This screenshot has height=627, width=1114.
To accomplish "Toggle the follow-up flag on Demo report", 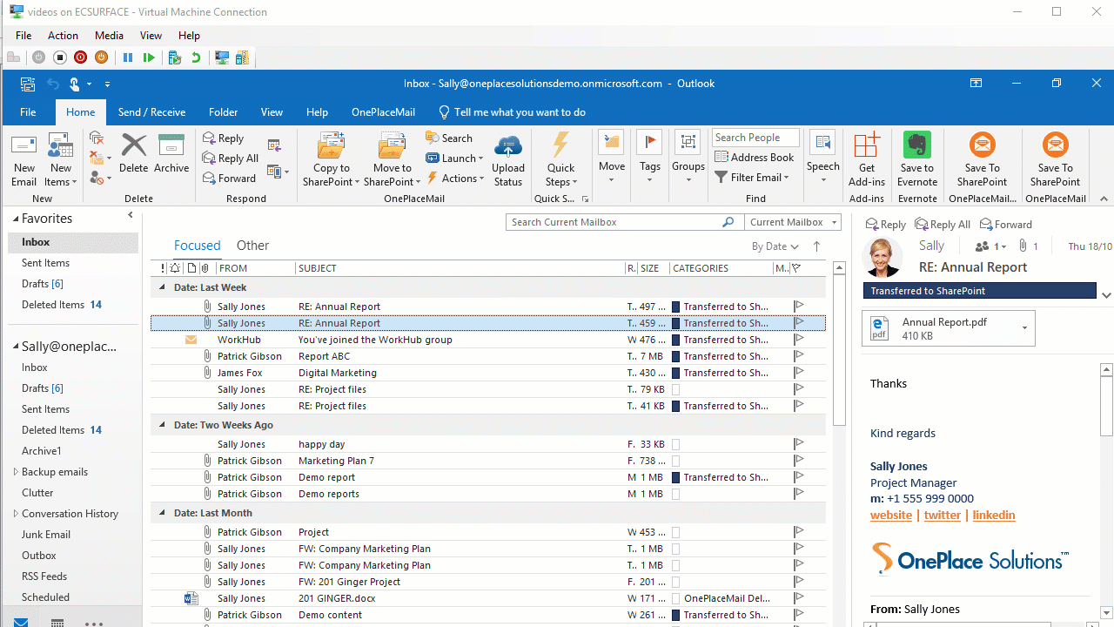I will point(798,476).
